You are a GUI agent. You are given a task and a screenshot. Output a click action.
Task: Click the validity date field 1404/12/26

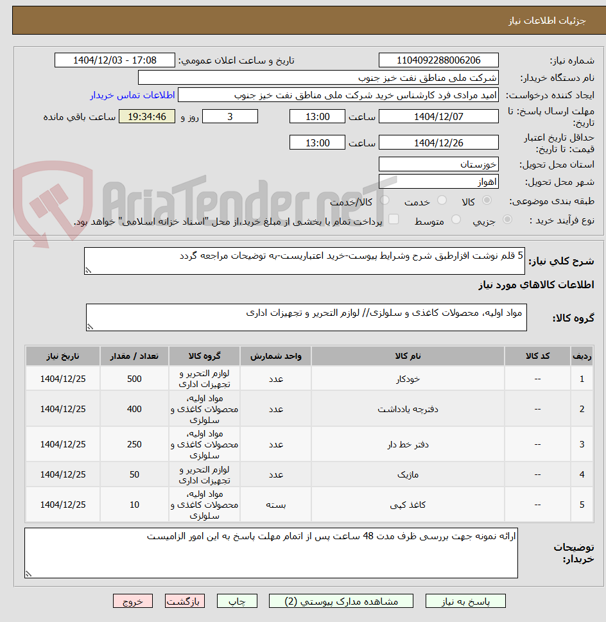pyautogui.click(x=438, y=143)
